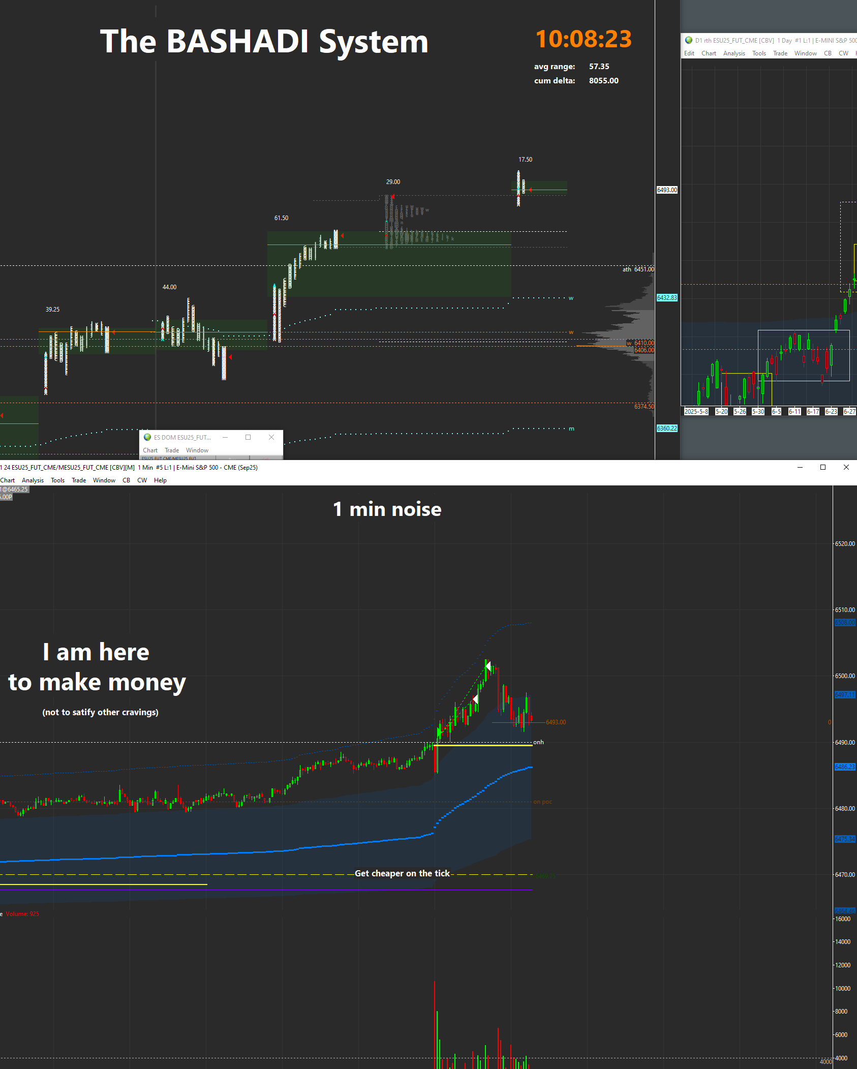Click the 2025-5-8 date label
The width and height of the screenshot is (857, 1069).
pos(696,412)
